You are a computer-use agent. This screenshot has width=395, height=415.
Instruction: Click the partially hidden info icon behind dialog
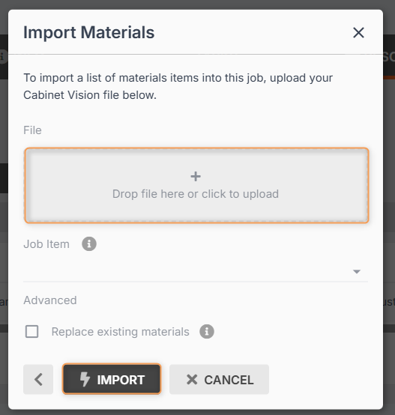pos(3,56)
